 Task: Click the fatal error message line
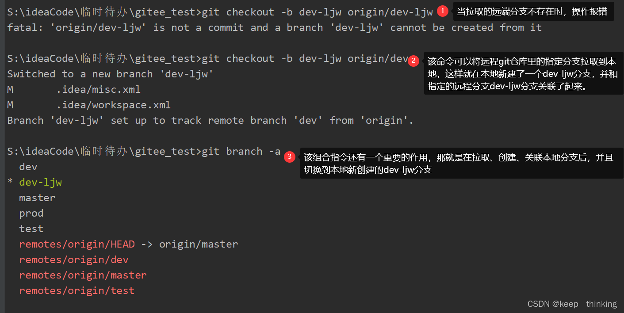point(274,28)
